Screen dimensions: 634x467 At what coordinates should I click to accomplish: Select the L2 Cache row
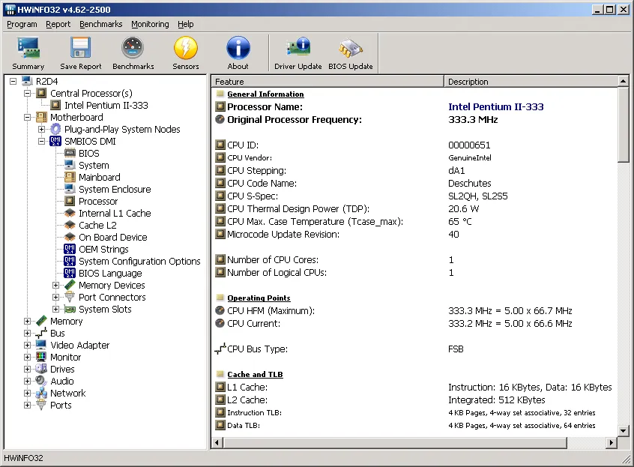coord(414,400)
